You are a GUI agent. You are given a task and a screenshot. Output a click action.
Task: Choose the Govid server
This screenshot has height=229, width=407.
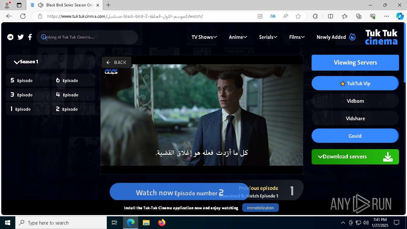(355, 136)
